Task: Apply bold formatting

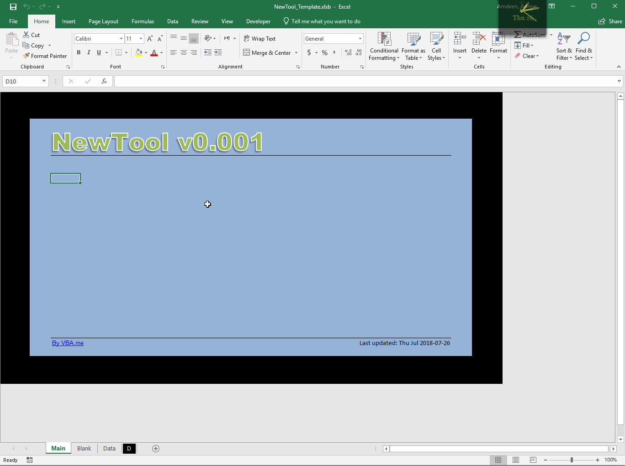Action: click(79, 52)
